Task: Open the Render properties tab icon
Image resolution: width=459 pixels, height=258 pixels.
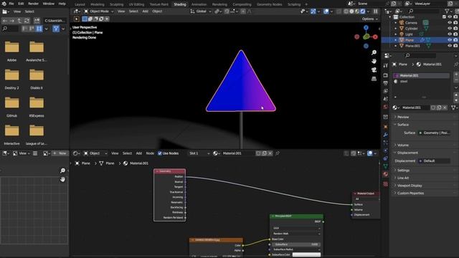Action: pyautogui.click(x=386, y=75)
